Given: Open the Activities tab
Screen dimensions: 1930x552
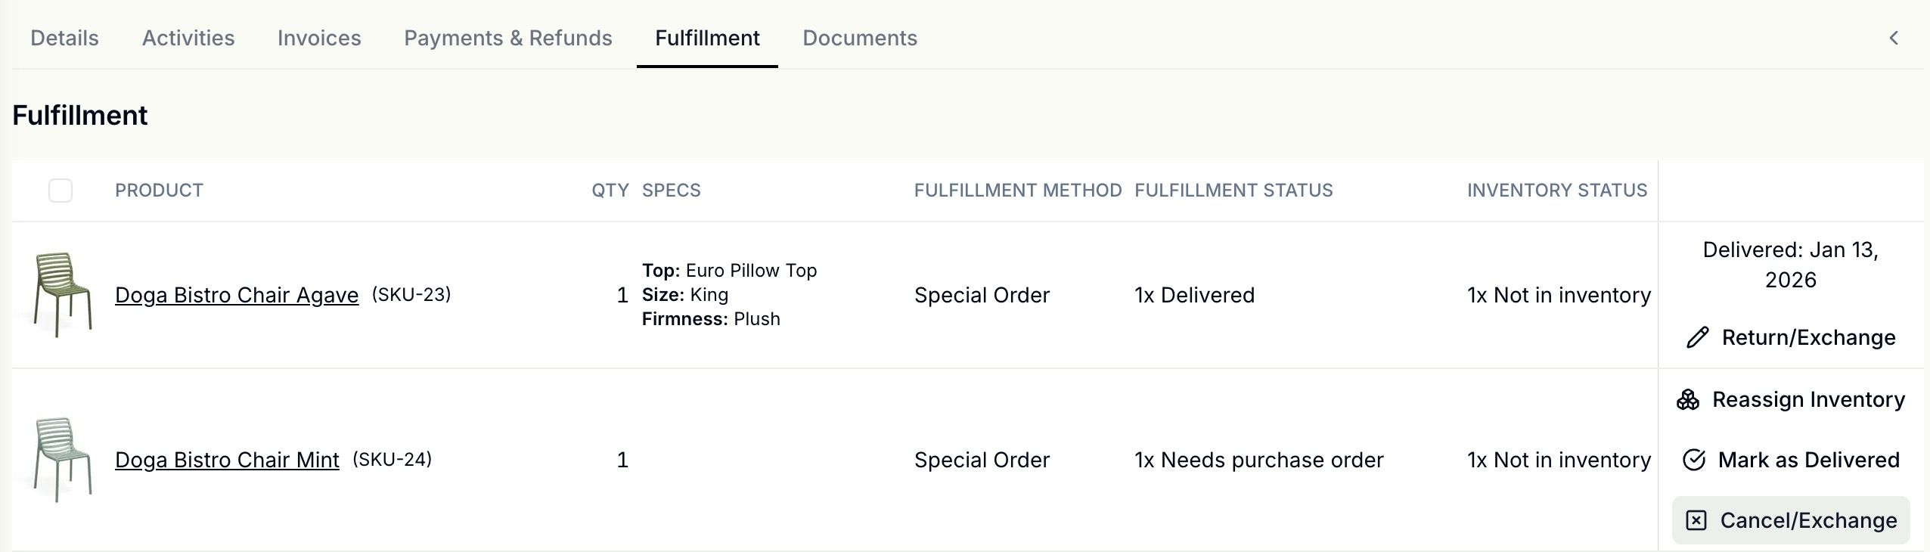Looking at the screenshot, I should [x=188, y=38].
